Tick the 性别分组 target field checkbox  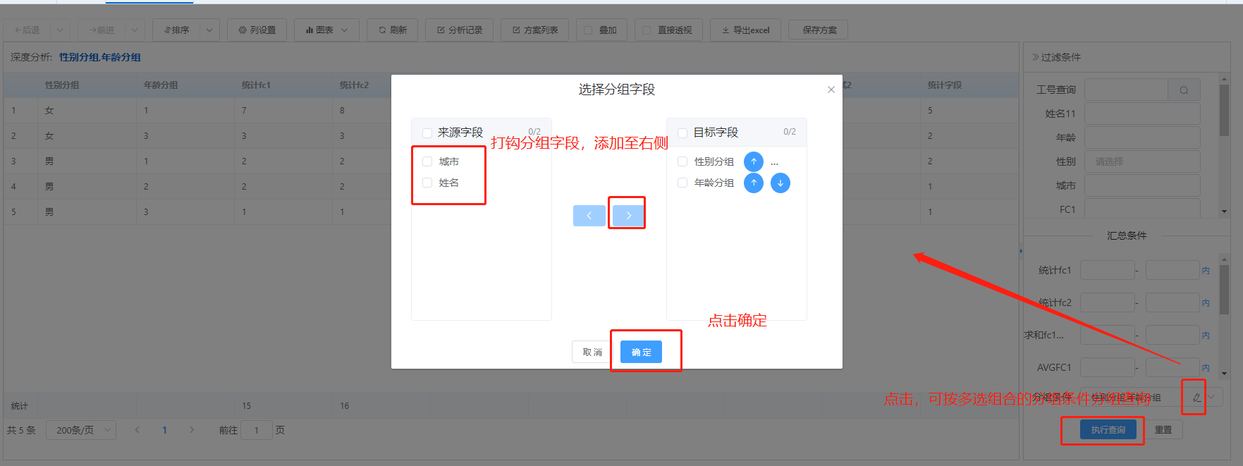[682, 161]
